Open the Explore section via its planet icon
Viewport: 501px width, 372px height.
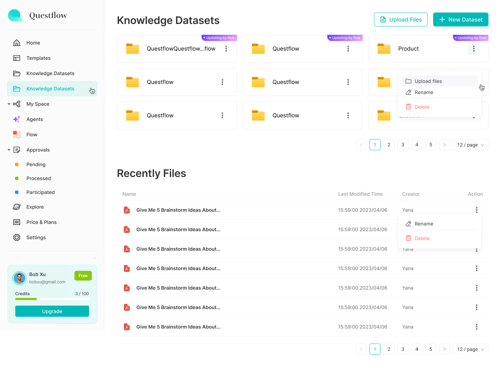(x=16, y=207)
